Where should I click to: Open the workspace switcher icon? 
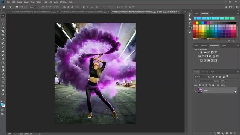coord(231,7)
